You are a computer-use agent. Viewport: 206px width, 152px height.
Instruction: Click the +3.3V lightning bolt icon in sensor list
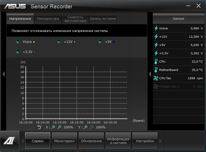click(x=156, y=53)
